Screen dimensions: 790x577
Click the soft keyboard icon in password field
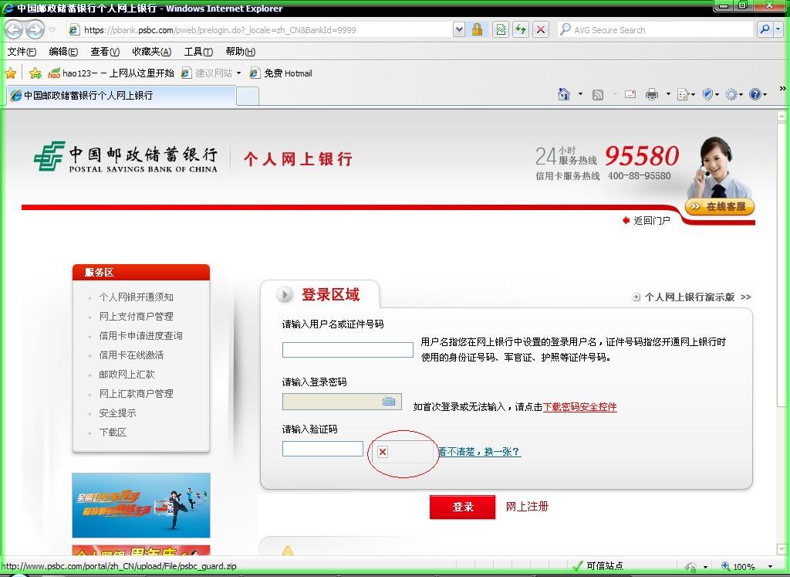[391, 401]
